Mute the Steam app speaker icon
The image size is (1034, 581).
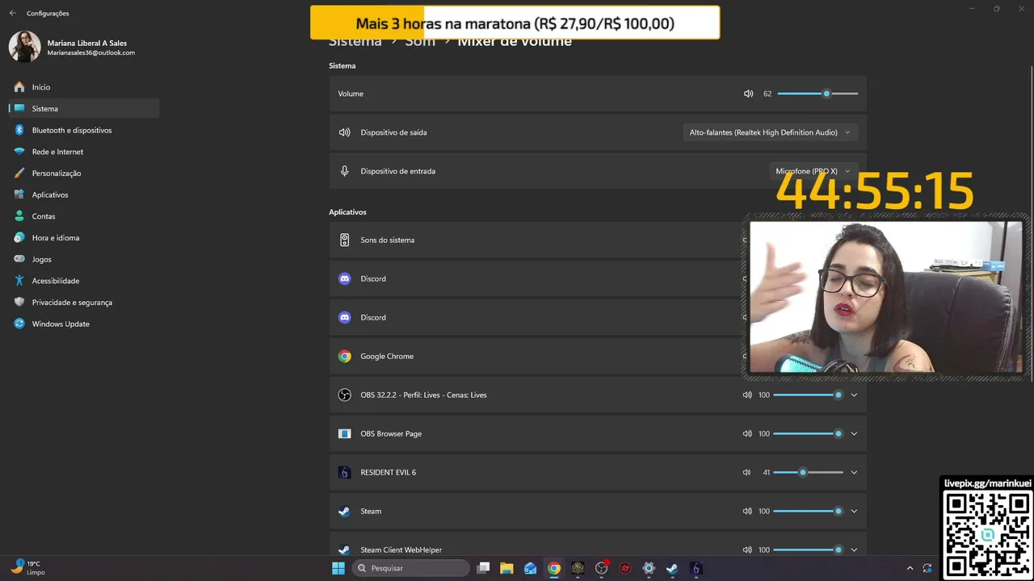747,511
